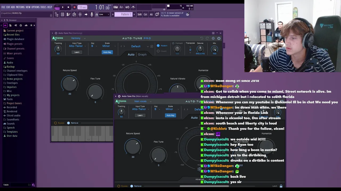Open the Default preset dropdown
The image size is (341, 191).
pyautogui.click(x=140, y=46)
